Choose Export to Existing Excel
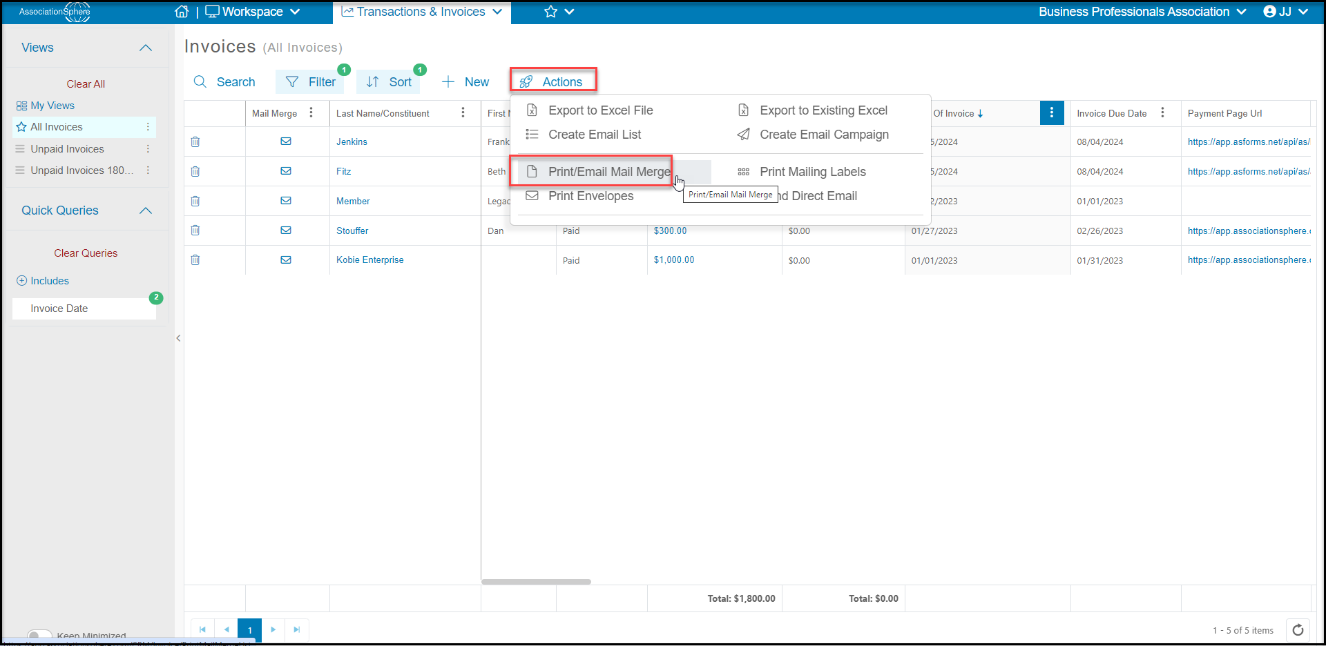 click(x=813, y=110)
